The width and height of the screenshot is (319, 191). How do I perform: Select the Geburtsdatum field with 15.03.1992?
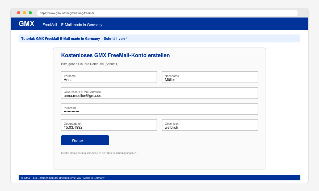109,125
